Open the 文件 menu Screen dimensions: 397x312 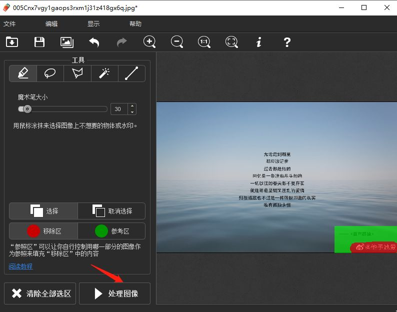click(9, 23)
